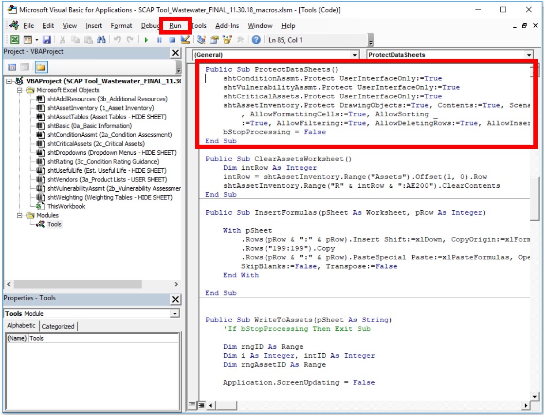Open the Window menu

[x=260, y=26]
